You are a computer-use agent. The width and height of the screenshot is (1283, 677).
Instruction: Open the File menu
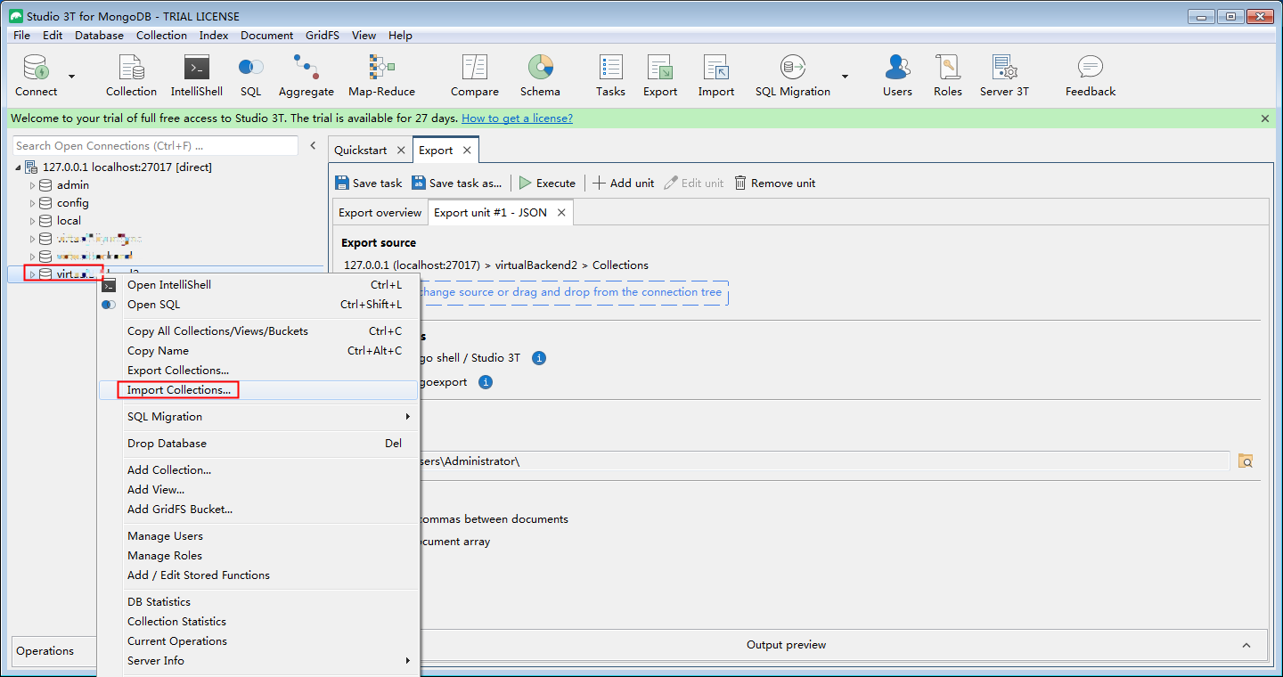point(21,36)
